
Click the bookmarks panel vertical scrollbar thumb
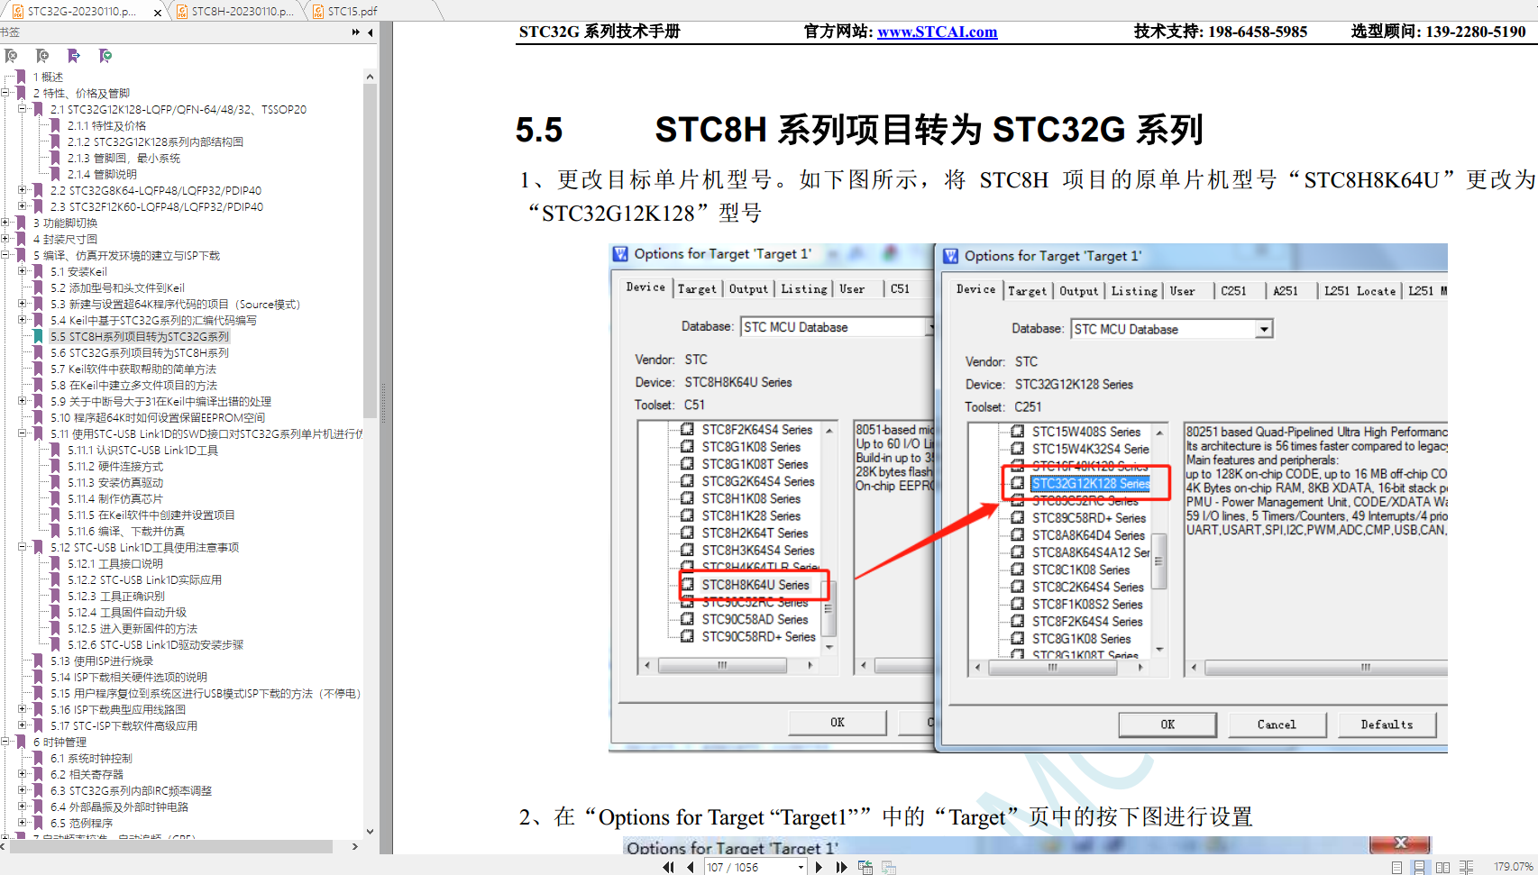pyautogui.click(x=370, y=251)
